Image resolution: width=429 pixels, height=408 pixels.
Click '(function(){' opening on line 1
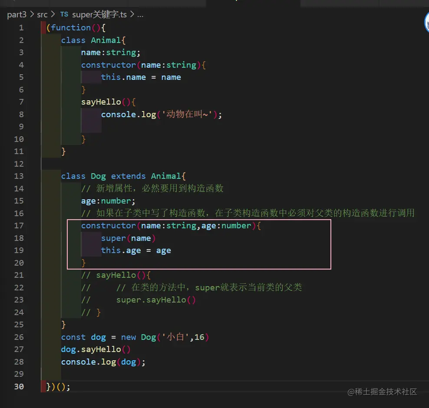pos(76,28)
